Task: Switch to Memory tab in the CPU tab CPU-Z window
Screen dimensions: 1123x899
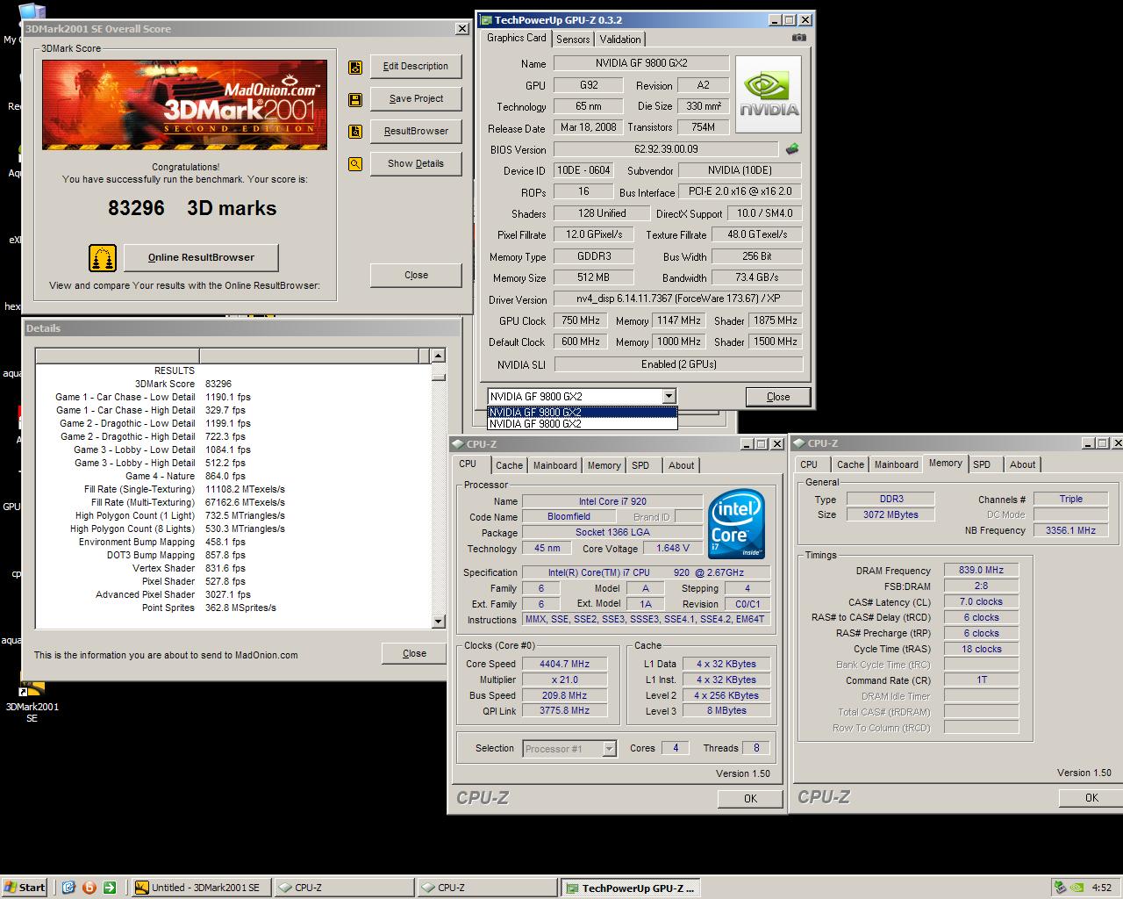Action: 604,465
